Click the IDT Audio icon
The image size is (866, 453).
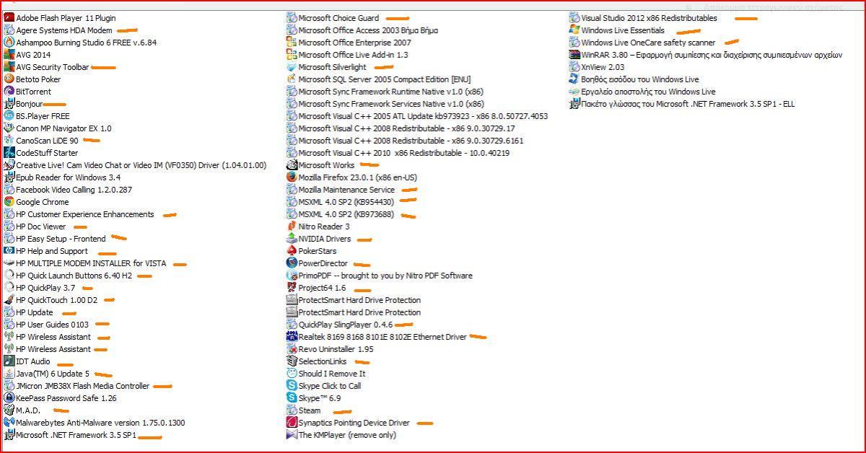[9, 361]
